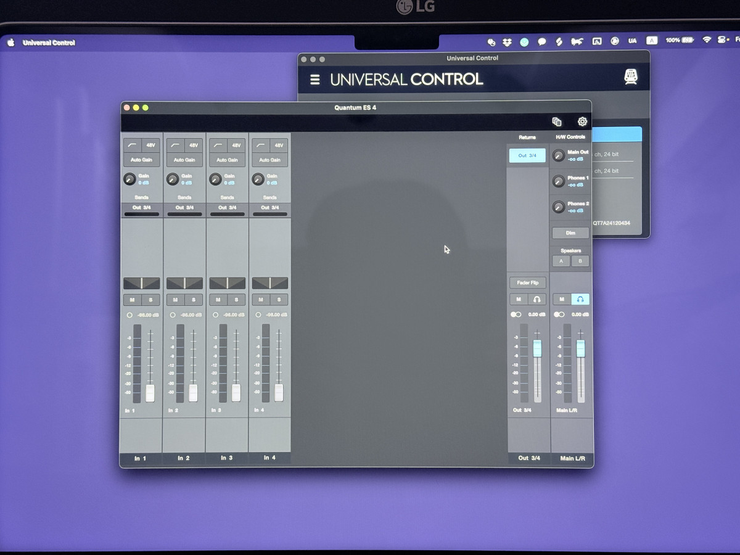Toggle headphone cue on Main L/R

[x=580, y=299]
